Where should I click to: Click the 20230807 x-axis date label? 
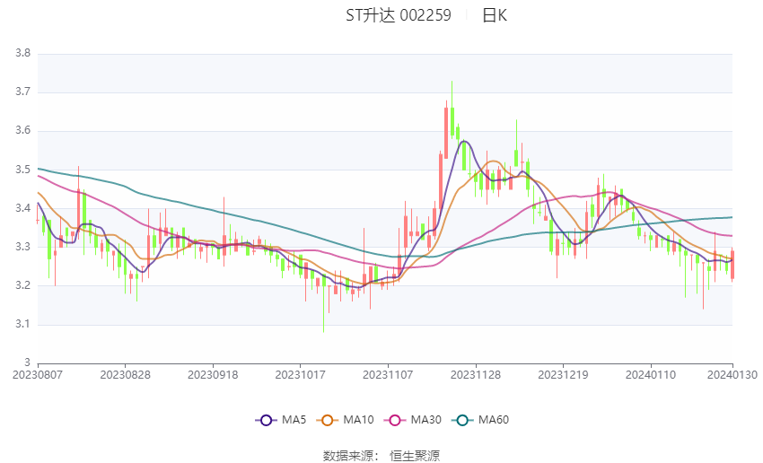[38, 375]
